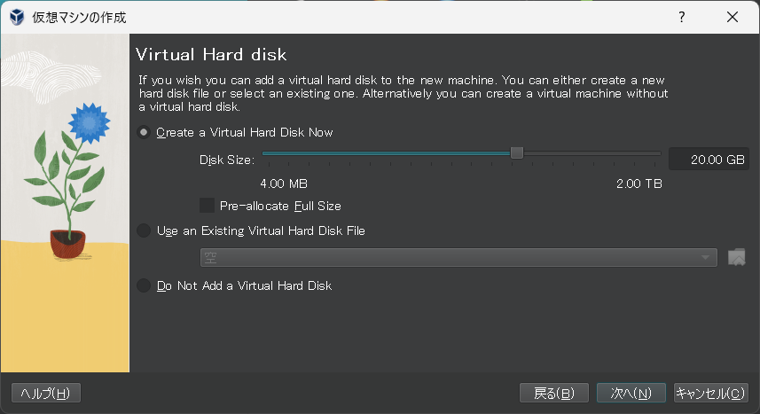Proceed with the 次へ(N) button
760x414 pixels.
pos(631,393)
